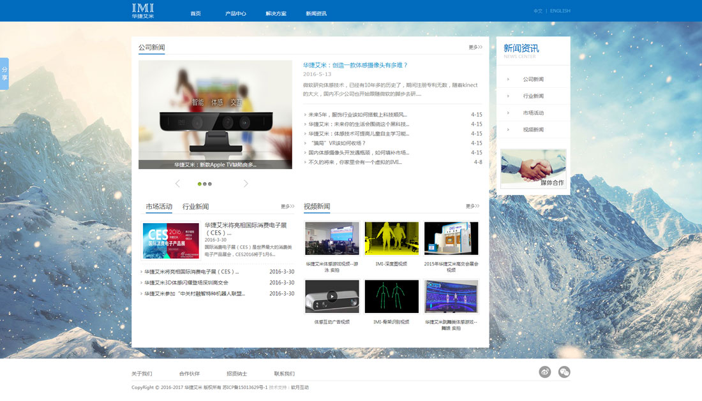Open 联系我们 in the footer
Viewport: 702px width, 401px height.
284,374
